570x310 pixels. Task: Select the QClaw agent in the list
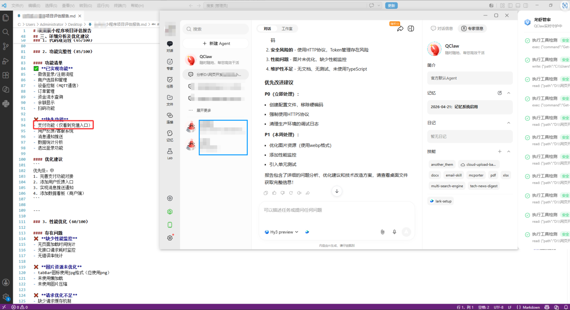pyautogui.click(x=216, y=59)
